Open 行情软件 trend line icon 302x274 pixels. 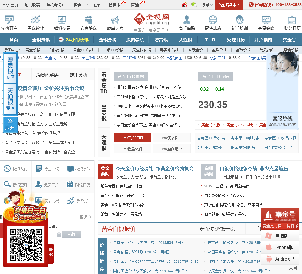pos(70,201)
